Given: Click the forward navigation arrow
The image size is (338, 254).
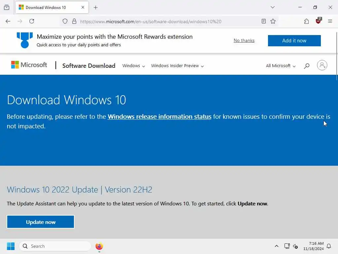Looking at the screenshot, I should pyautogui.click(x=19, y=21).
